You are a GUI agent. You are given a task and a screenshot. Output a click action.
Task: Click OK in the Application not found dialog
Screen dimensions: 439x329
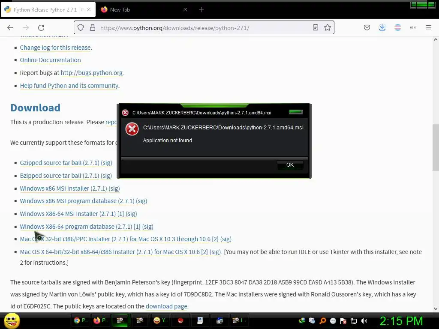point(290,165)
